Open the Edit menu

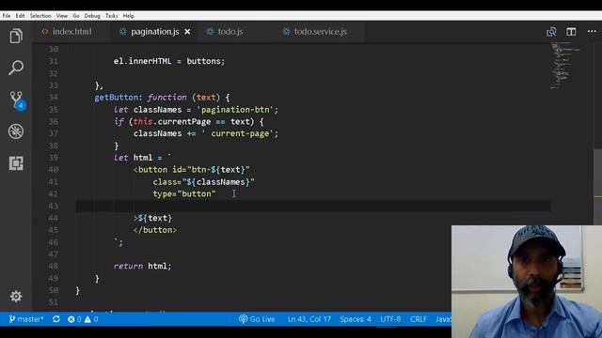(21, 16)
